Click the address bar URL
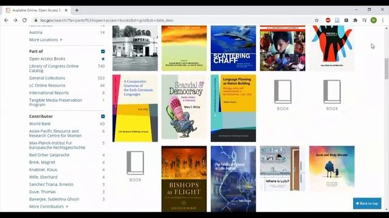Screen dimensions: 389x218 tap(107, 20)
